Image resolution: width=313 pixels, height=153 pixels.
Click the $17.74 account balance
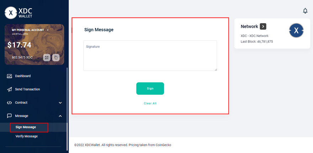(x=20, y=45)
